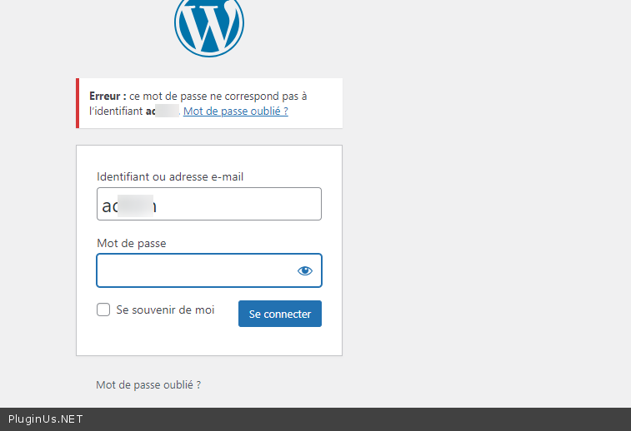The width and height of the screenshot is (631, 431).
Task: Follow "Mot de passe oublié ?" link below the form
Action: pyautogui.click(x=148, y=385)
